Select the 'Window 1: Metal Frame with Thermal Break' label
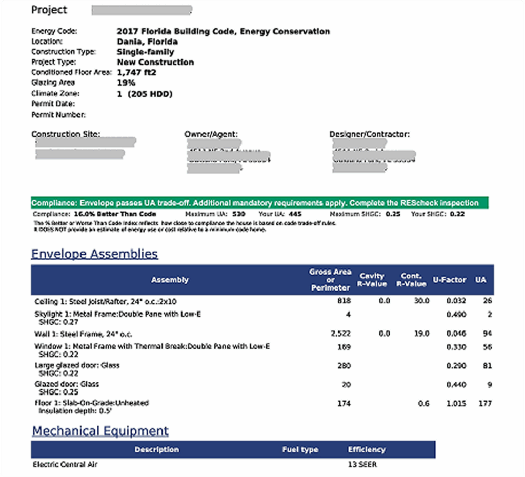The height and width of the screenshot is (477, 525). click(152, 346)
